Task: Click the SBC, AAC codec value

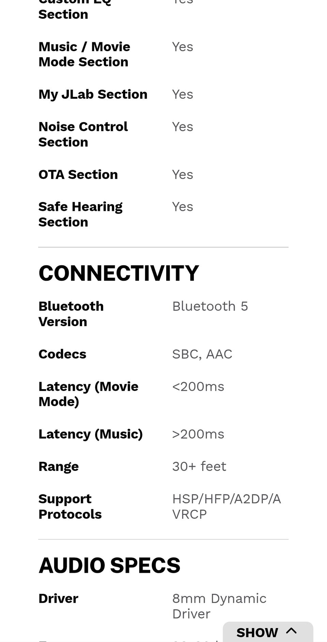Action: pos(202,354)
